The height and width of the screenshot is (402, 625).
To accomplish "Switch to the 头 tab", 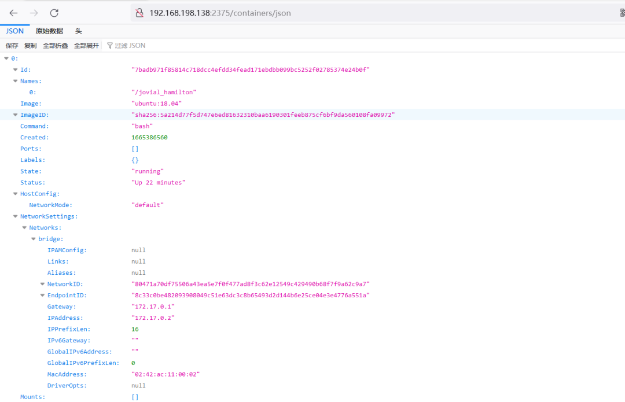I will click(x=79, y=31).
